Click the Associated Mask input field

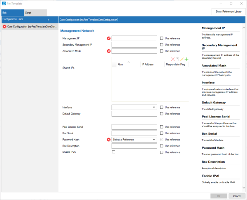tap(134, 51)
